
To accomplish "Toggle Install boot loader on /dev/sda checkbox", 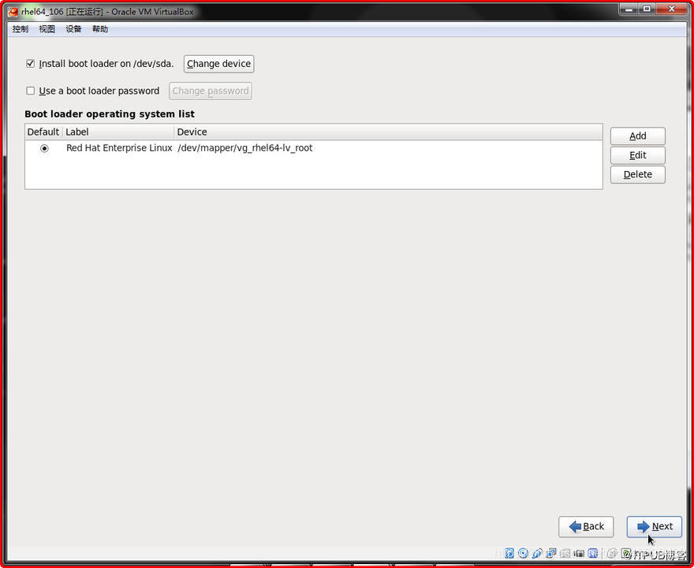I will pos(30,64).
